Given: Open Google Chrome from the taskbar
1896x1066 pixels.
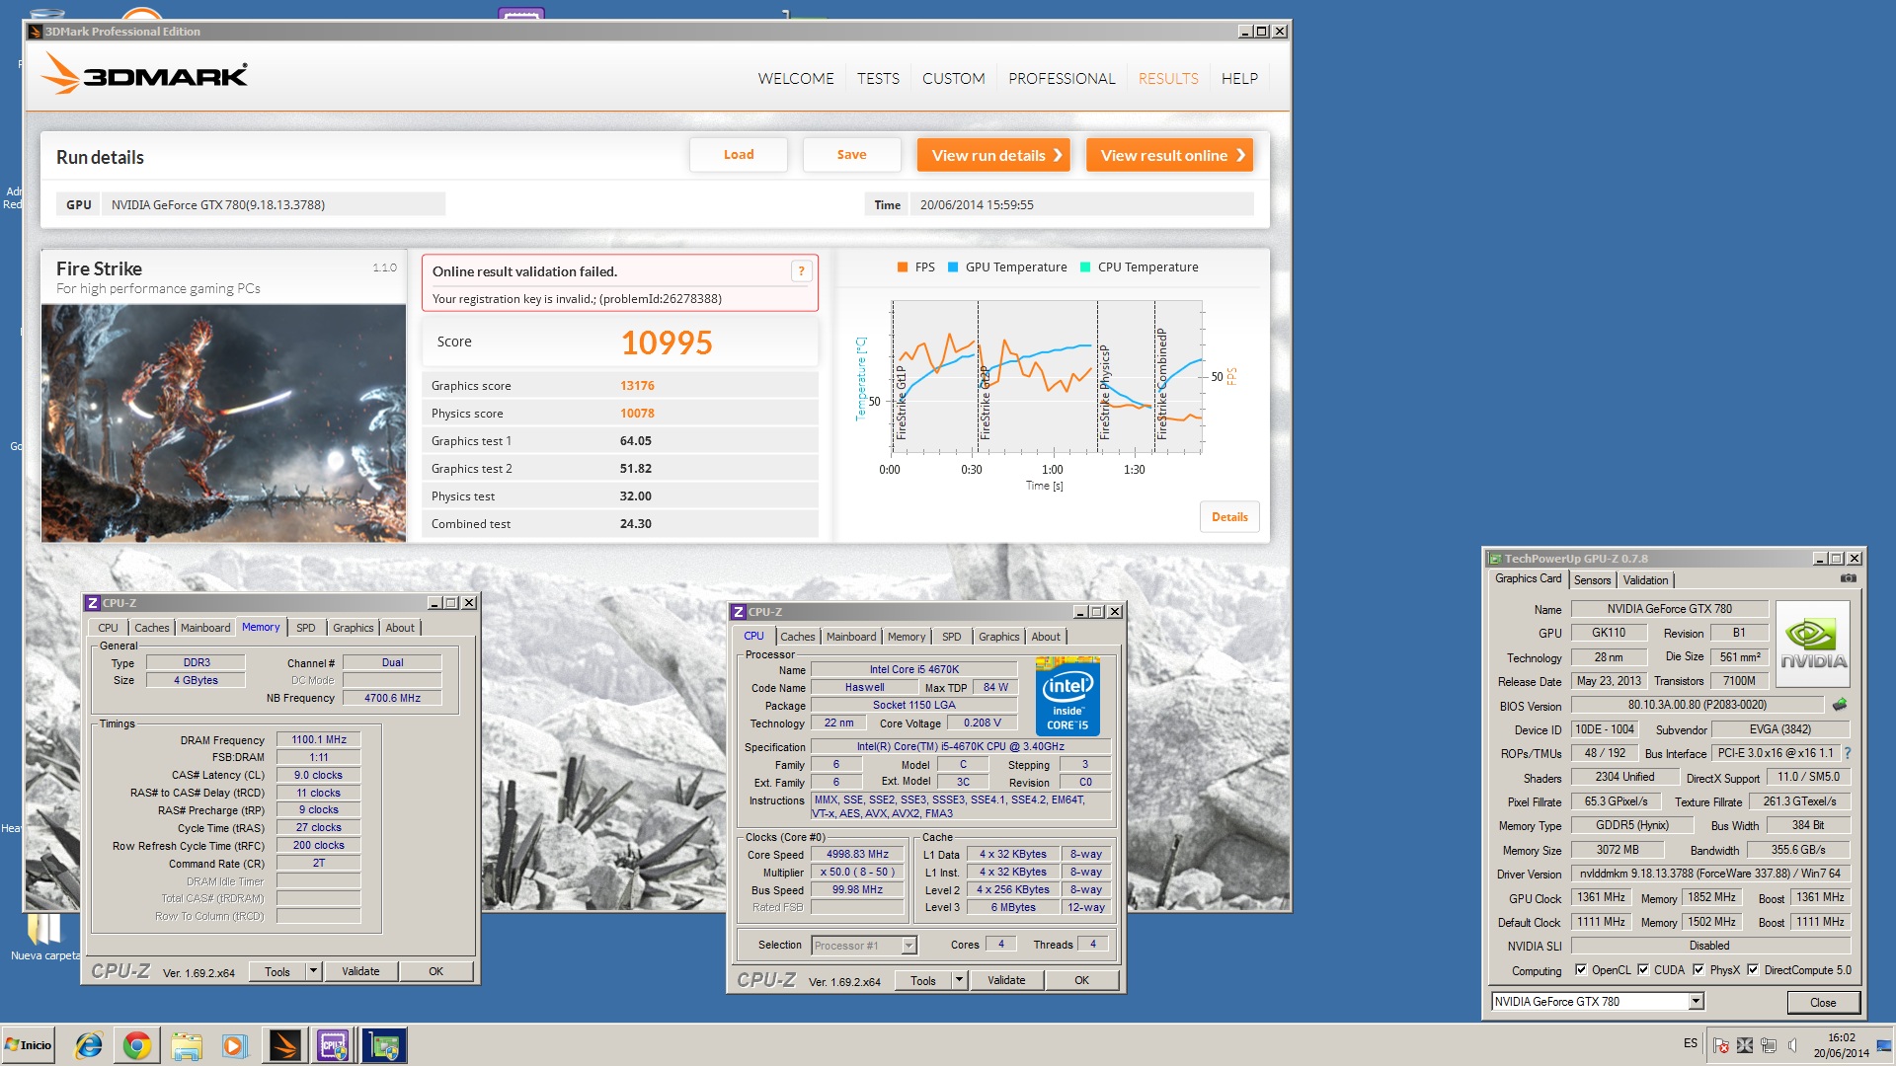Looking at the screenshot, I should point(137,1045).
